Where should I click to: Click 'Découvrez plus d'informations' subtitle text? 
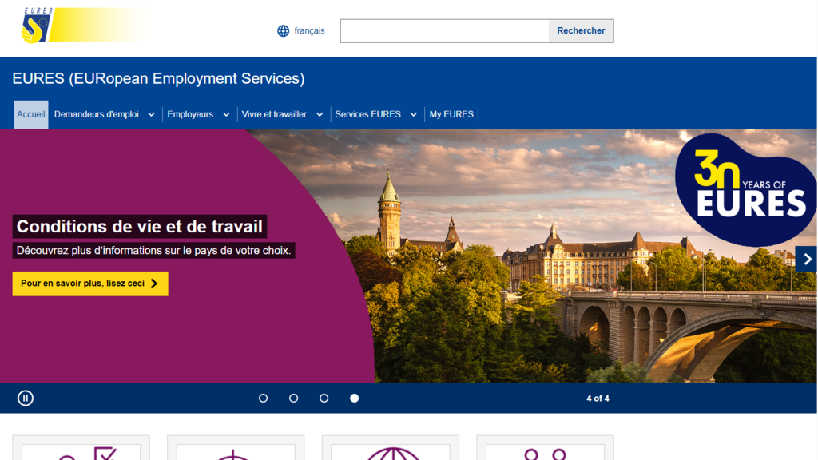(154, 250)
